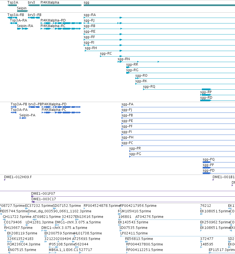Click protein PI4KIIIalpha-PD
This screenshot has width=235, height=254.
pos(54,104)
